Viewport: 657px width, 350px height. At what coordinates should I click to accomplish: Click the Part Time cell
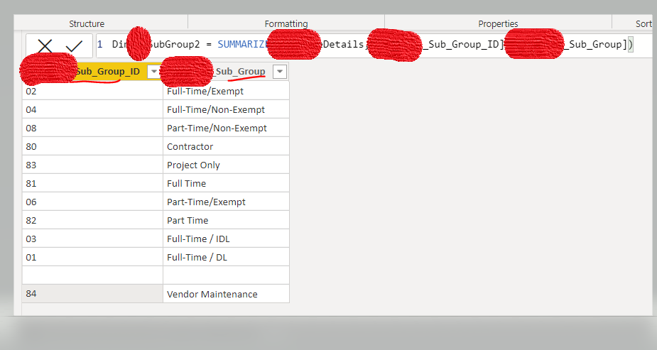tap(227, 220)
